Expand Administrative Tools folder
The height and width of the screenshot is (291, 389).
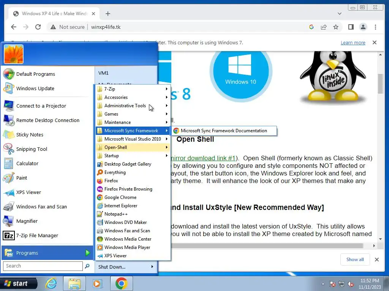point(133,106)
